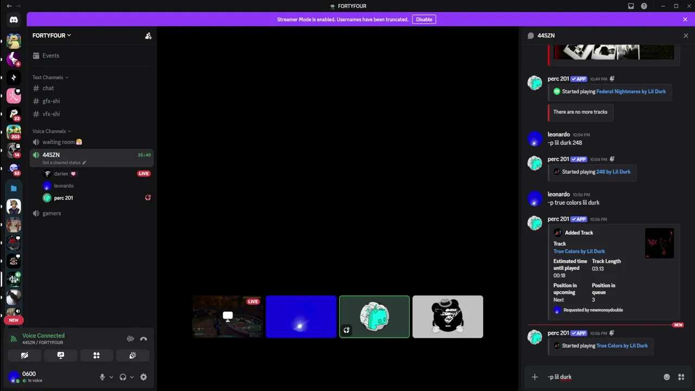Open the True Colors link under Added Track
Image resolution: width=695 pixels, height=391 pixels.
pyautogui.click(x=579, y=251)
